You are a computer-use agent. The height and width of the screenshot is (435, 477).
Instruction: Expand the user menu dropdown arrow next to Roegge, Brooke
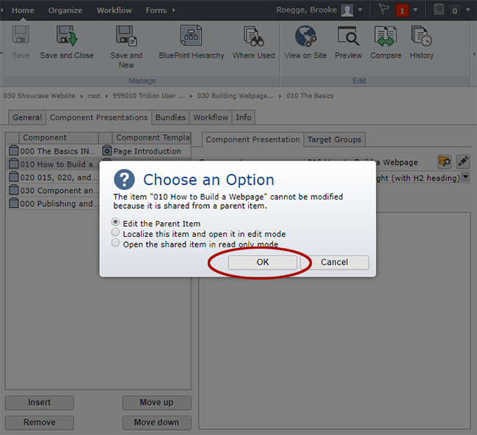click(x=360, y=10)
